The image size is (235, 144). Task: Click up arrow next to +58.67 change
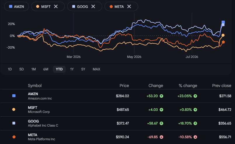[161, 123]
